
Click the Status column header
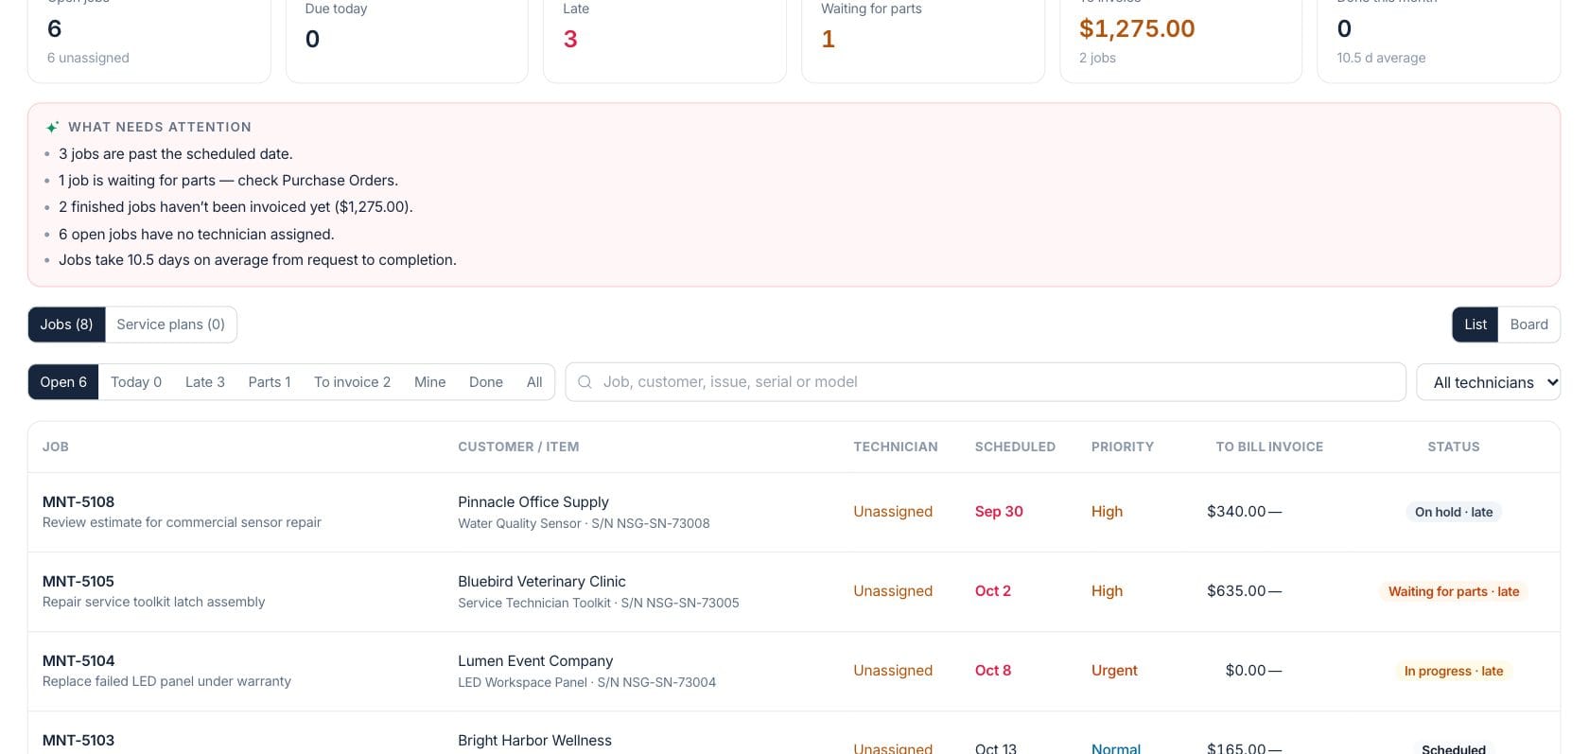point(1454,447)
